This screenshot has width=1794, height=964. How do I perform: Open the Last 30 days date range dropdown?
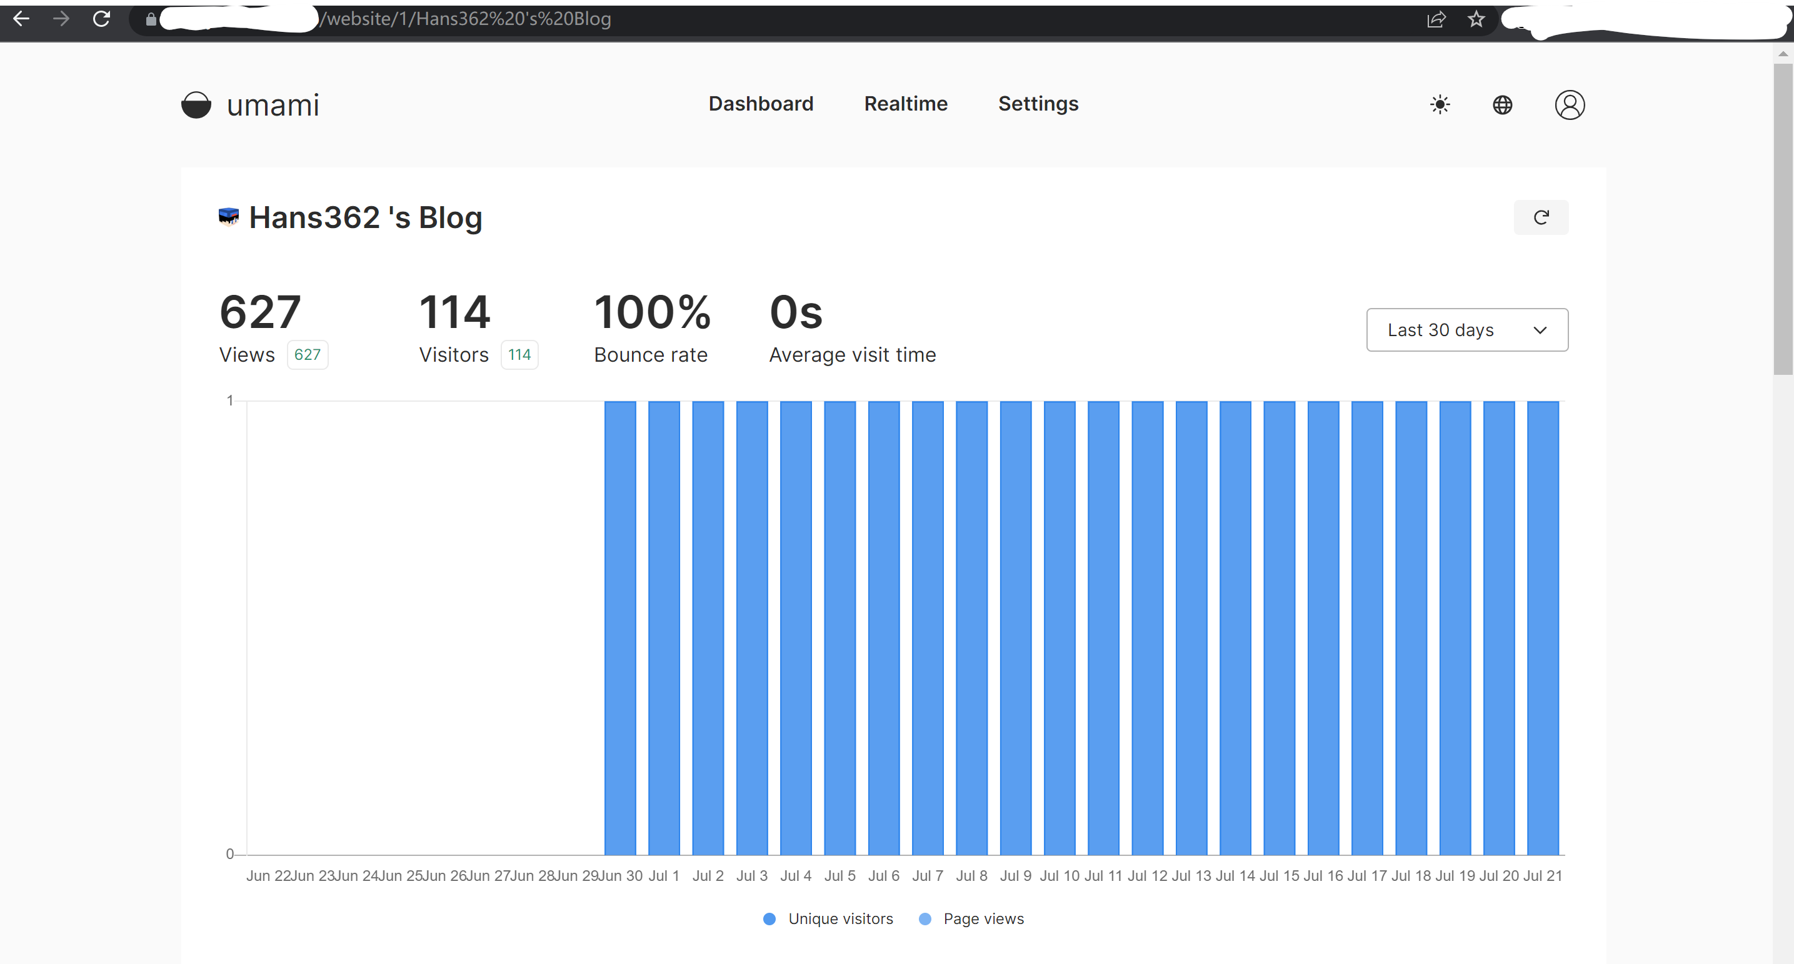tap(1466, 329)
